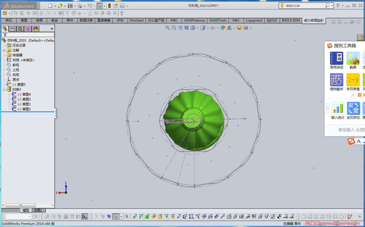The width and height of the screenshot is (365, 227).
Task: Open the DisplayManager color sphere tab icon
Action: [x=35, y=29]
